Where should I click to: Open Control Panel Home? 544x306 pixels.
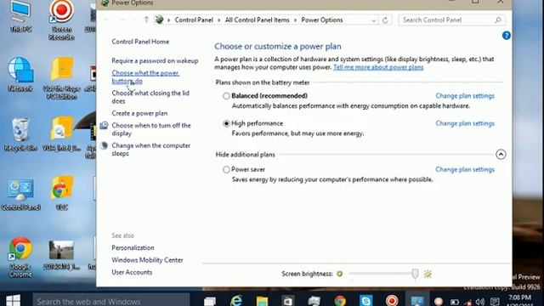click(140, 42)
